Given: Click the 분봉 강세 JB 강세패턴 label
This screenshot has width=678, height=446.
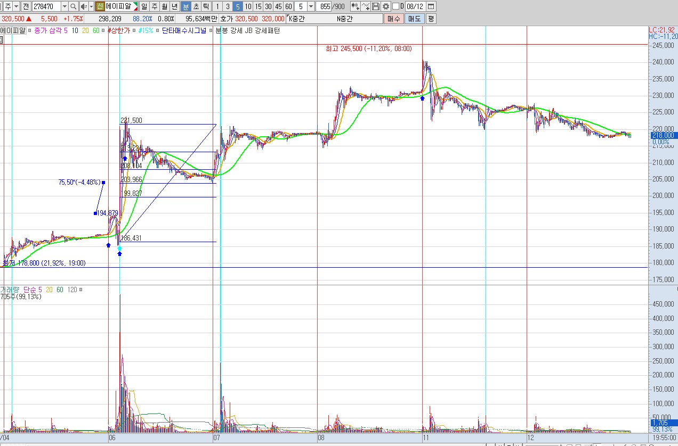Looking at the screenshot, I should click(247, 30).
